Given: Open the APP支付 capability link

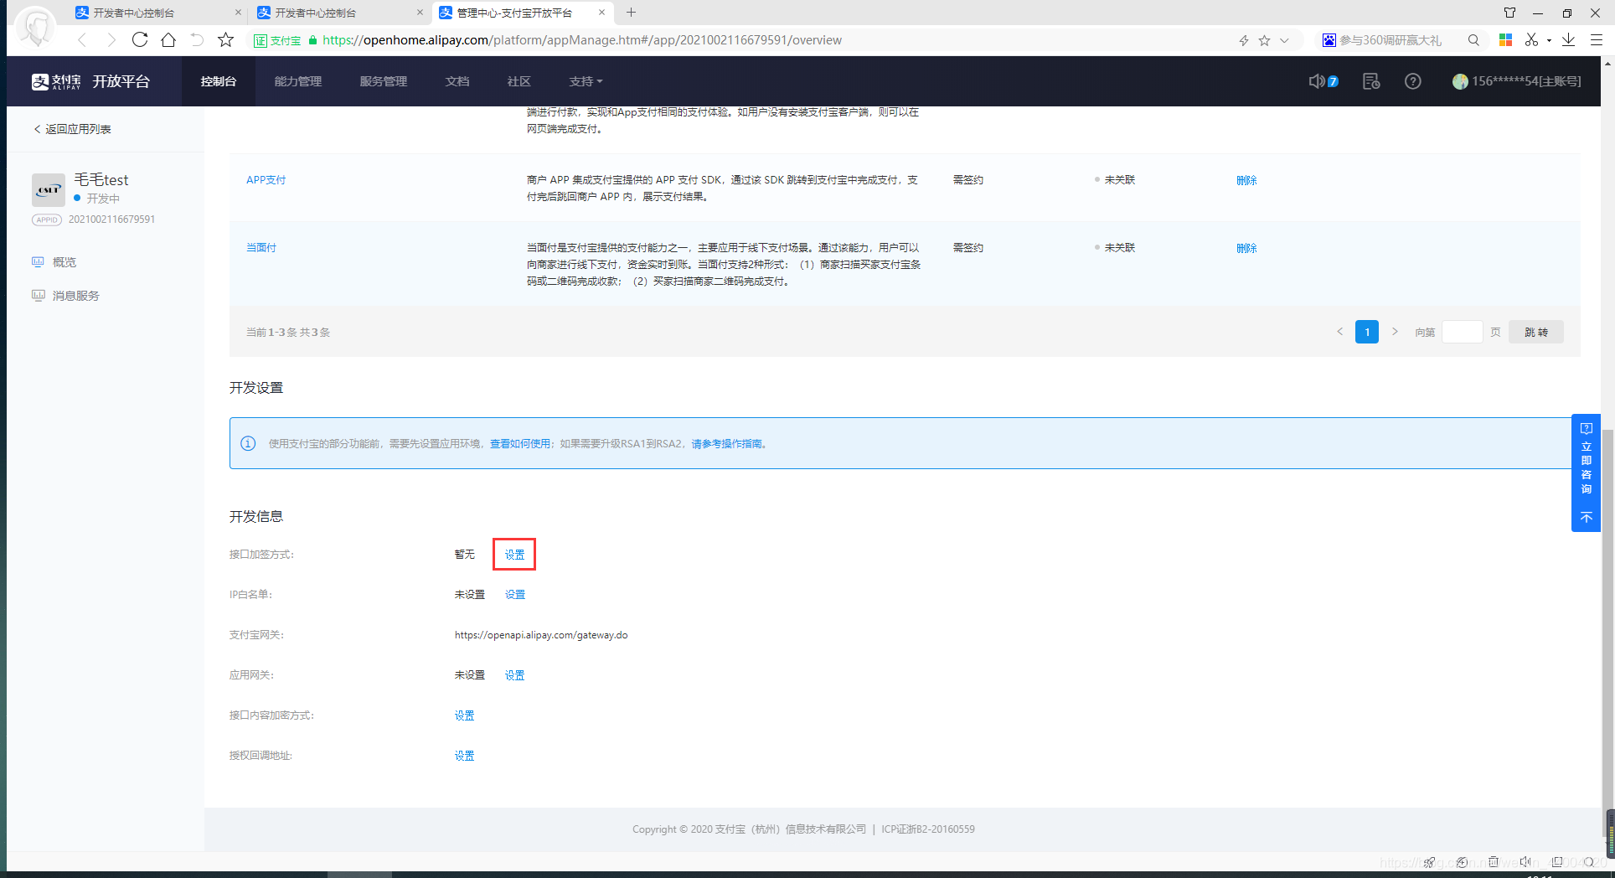Looking at the screenshot, I should tap(266, 180).
